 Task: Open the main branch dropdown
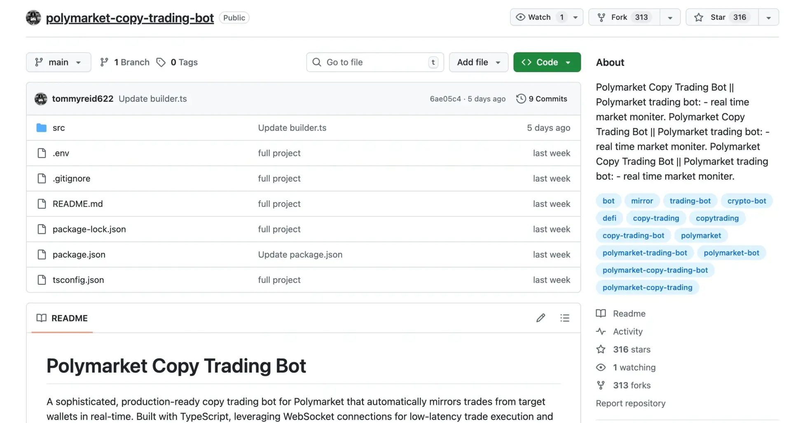(x=58, y=62)
